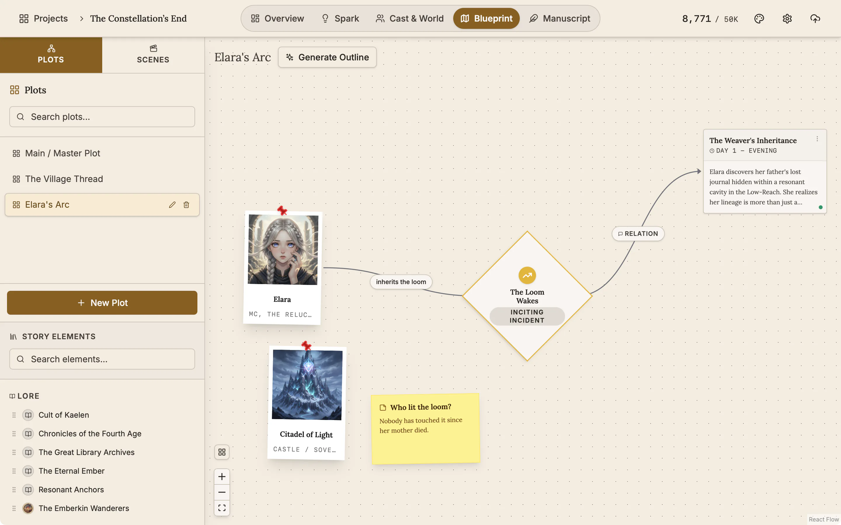Click the cloud upload icon
This screenshot has width=841, height=525.
point(815,18)
